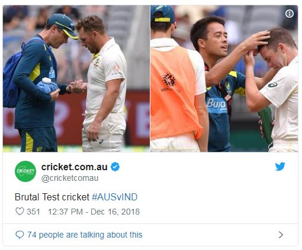This screenshot has width=302, height=250.
Task: Click the blue ice pack in the left photo
Action: tap(47, 86)
